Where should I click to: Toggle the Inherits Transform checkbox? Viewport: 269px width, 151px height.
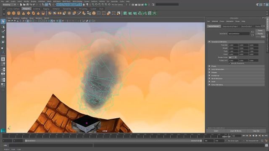tap(229, 63)
